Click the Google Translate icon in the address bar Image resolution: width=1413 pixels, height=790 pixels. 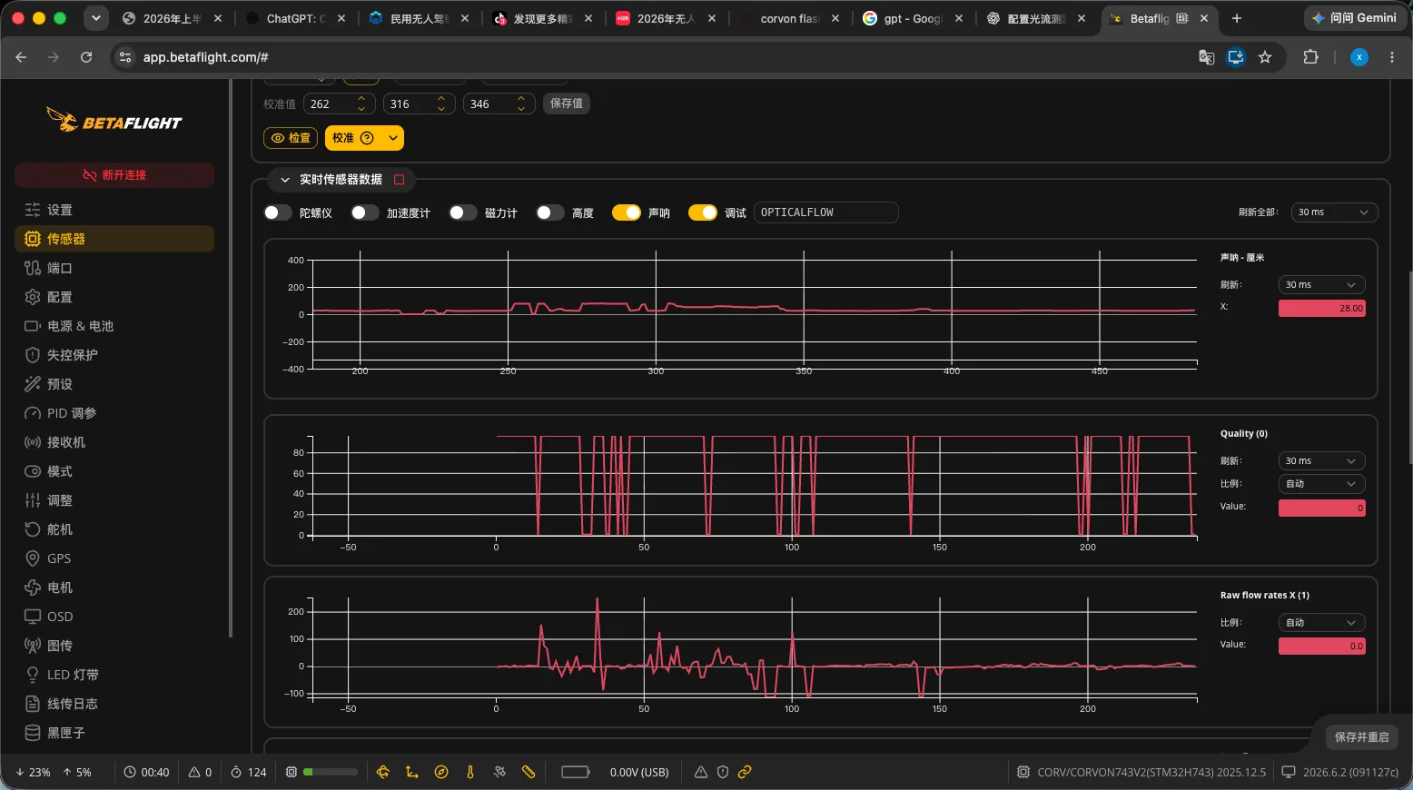point(1207,57)
